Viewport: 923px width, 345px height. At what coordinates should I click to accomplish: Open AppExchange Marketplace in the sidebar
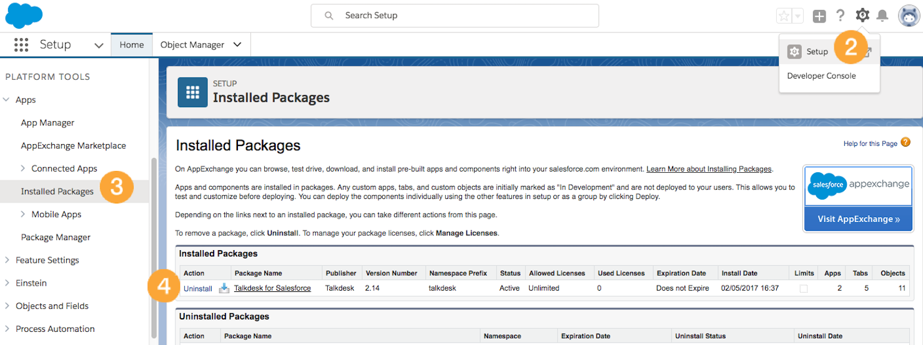coord(74,145)
